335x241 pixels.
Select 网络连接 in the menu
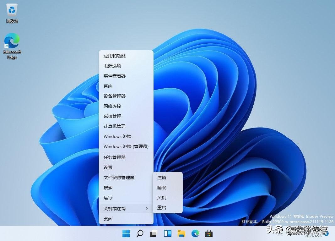click(x=126, y=106)
